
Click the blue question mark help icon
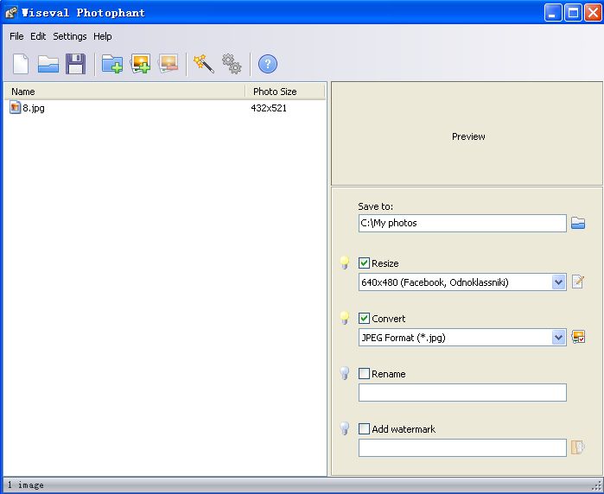(268, 64)
